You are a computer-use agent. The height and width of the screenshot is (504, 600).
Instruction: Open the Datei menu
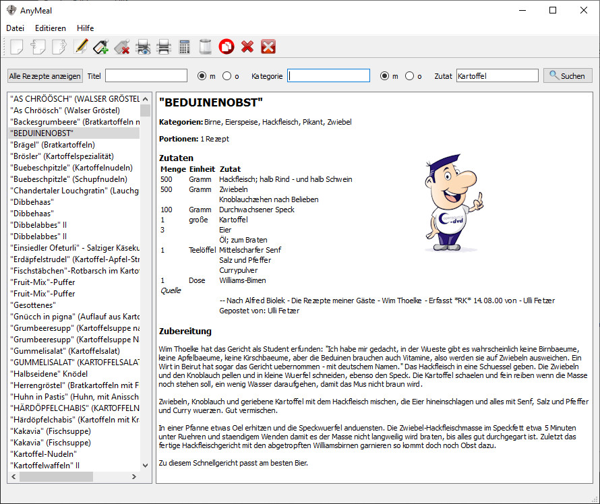coord(15,28)
